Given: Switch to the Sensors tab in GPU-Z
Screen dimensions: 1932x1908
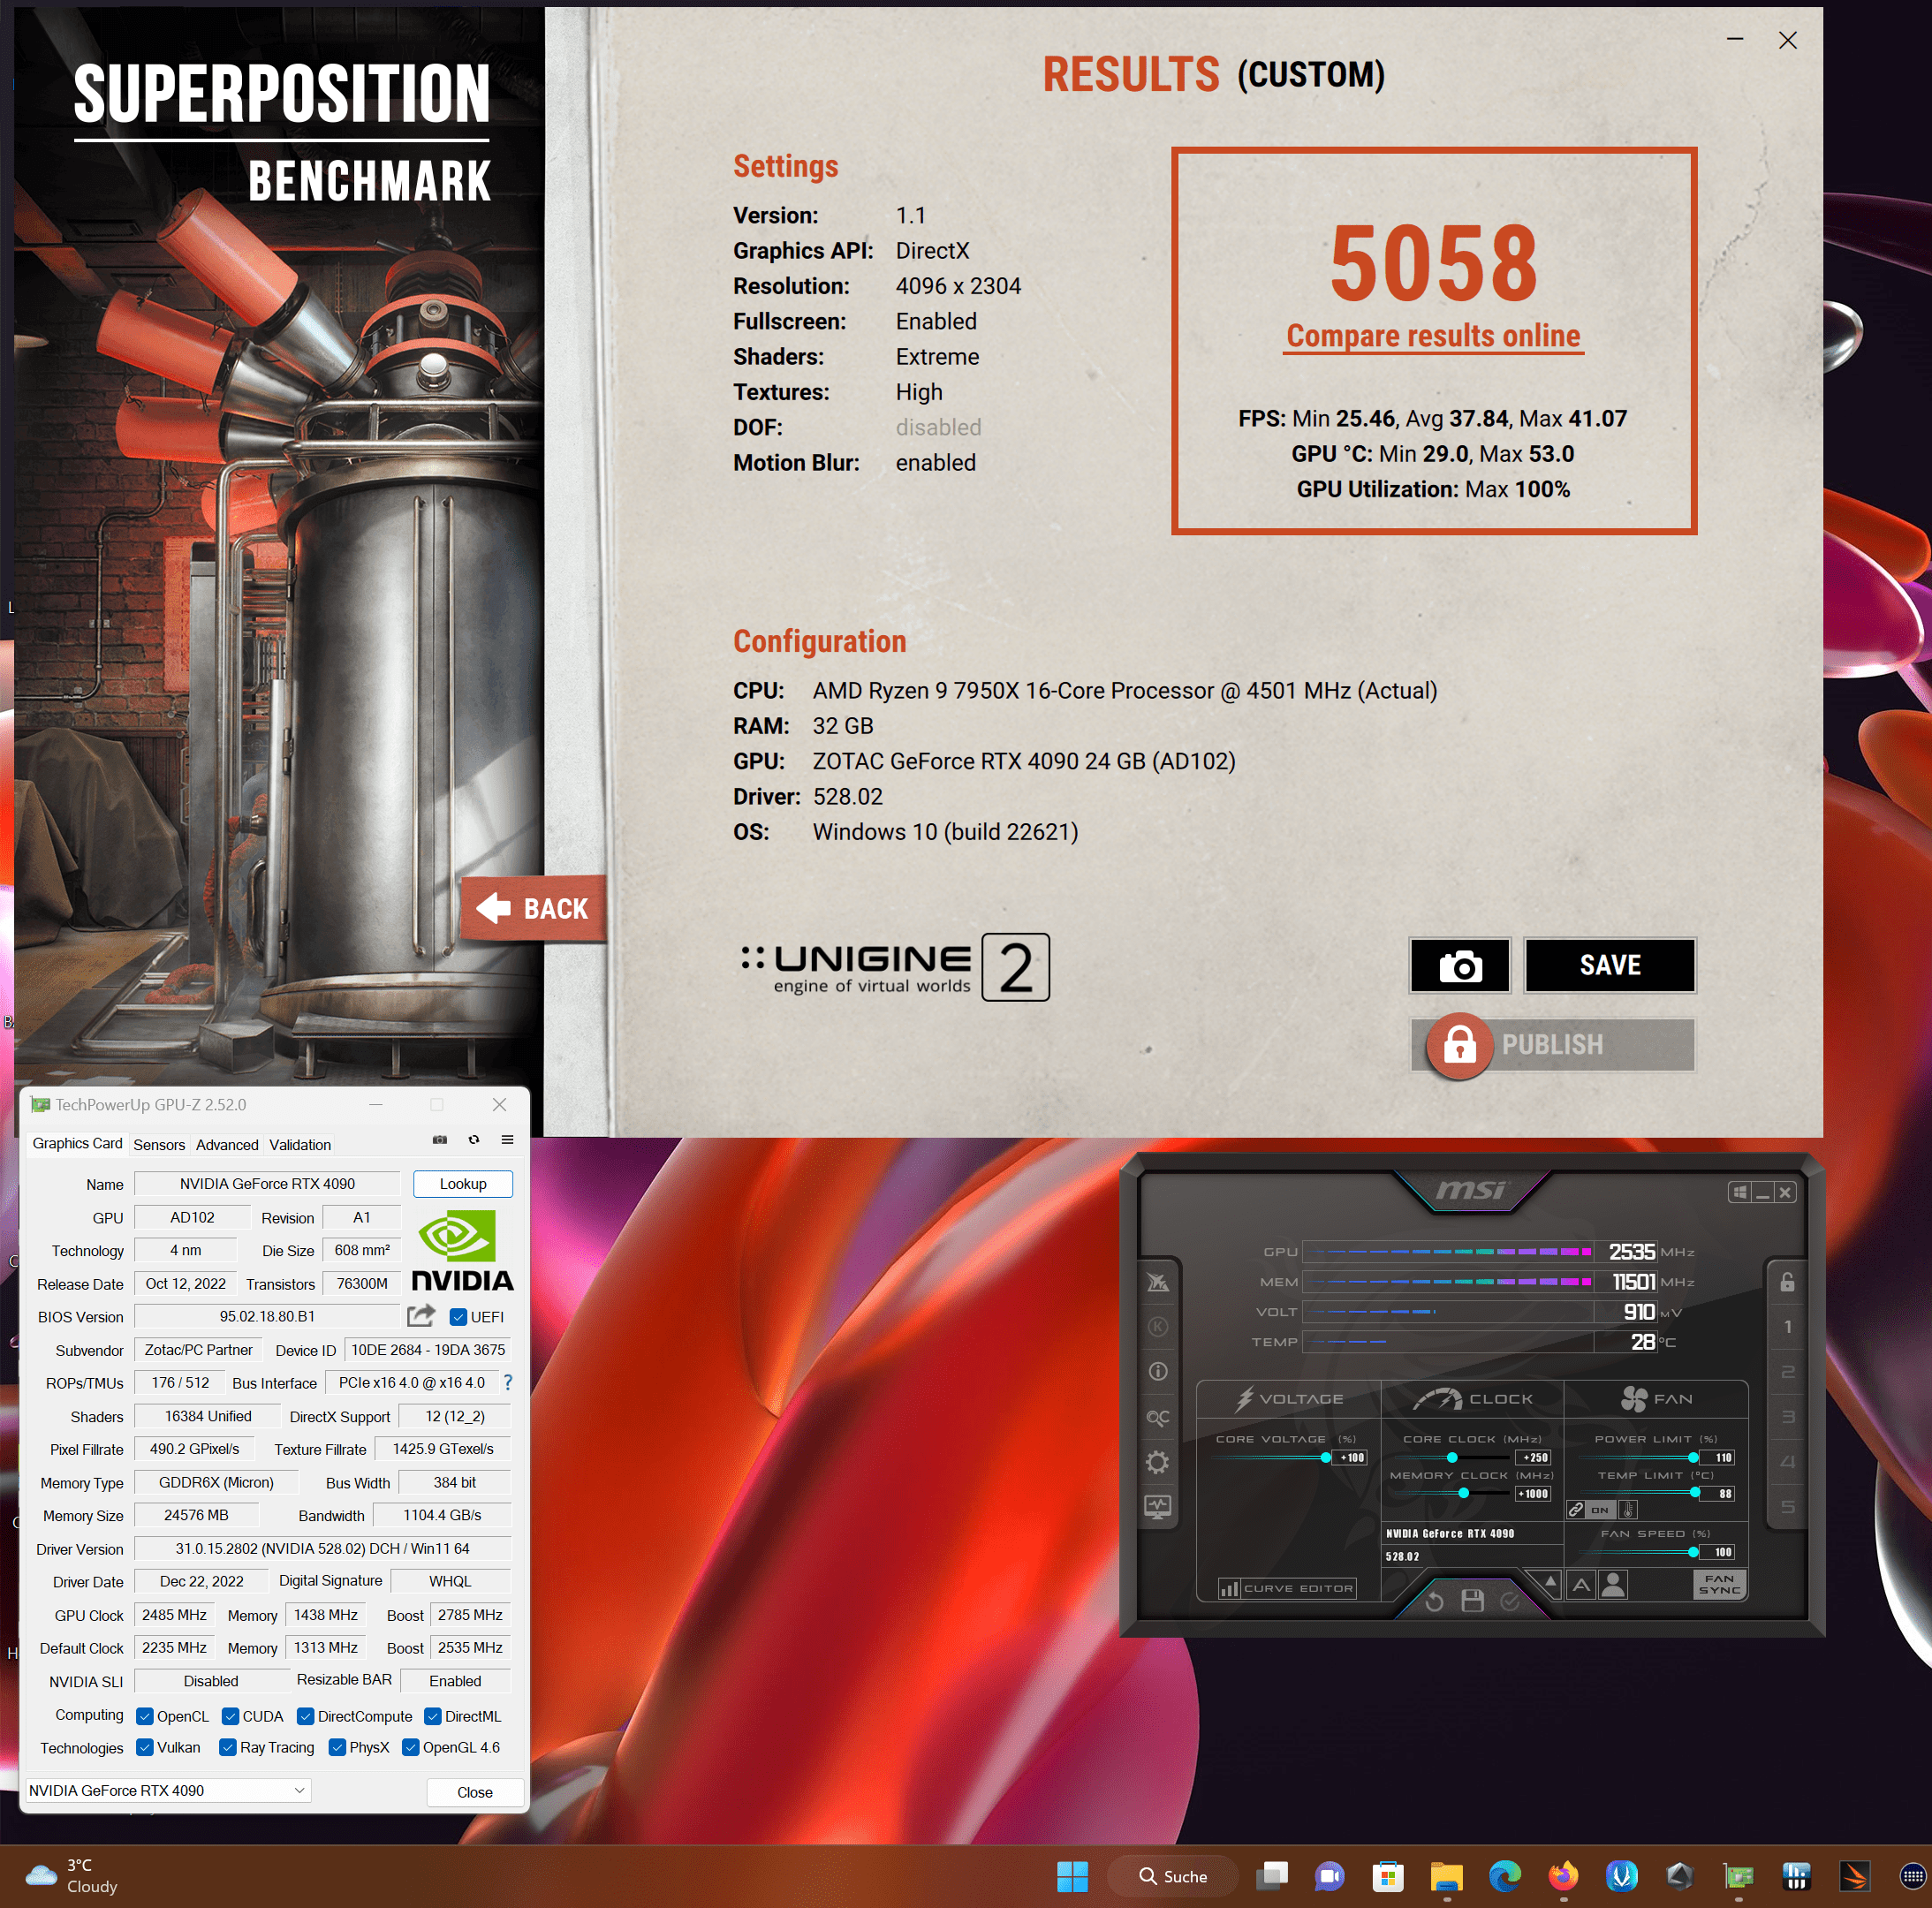Looking at the screenshot, I should [x=159, y=1144].
